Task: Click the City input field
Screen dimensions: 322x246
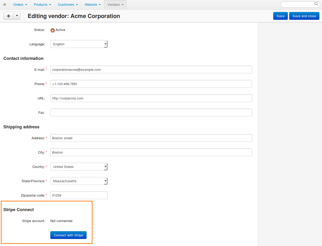Action: click(x=151, y=152)
